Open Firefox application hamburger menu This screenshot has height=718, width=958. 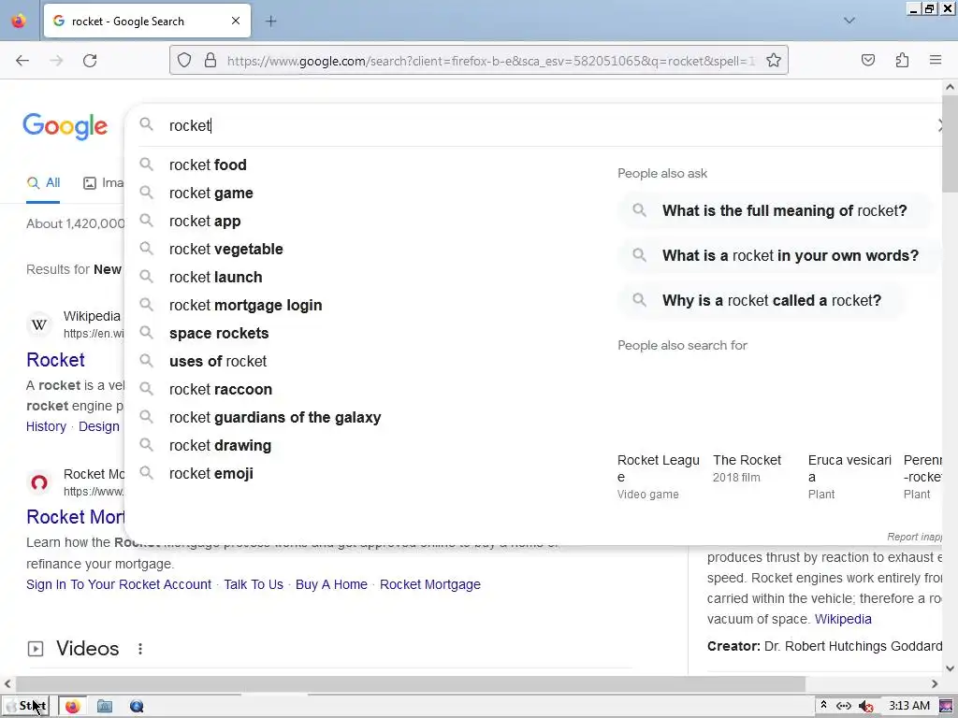coord(936,60)
